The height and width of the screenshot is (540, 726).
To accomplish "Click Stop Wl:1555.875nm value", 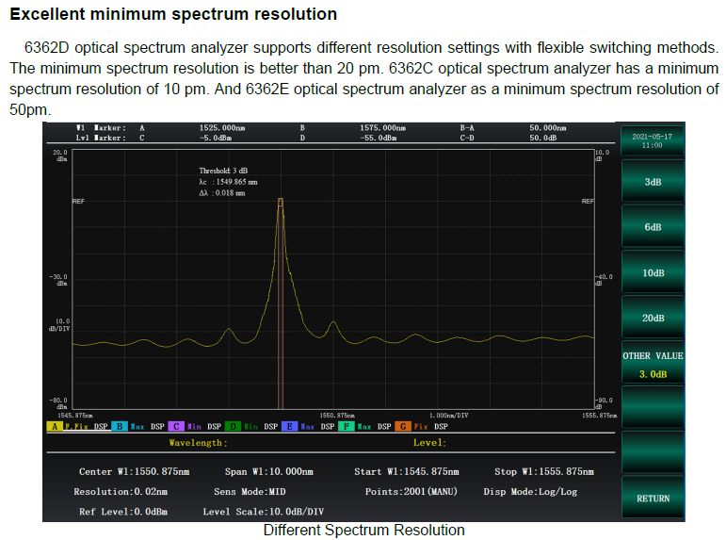I will pos(544,471).
